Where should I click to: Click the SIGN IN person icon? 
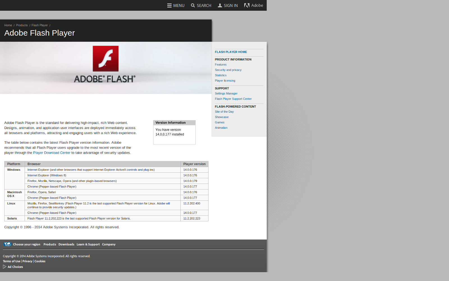[220, 5]
